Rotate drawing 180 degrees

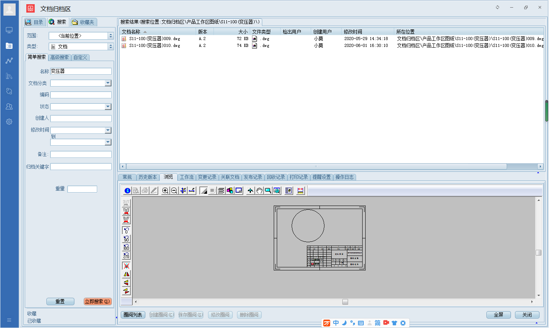tap(126, 247)
